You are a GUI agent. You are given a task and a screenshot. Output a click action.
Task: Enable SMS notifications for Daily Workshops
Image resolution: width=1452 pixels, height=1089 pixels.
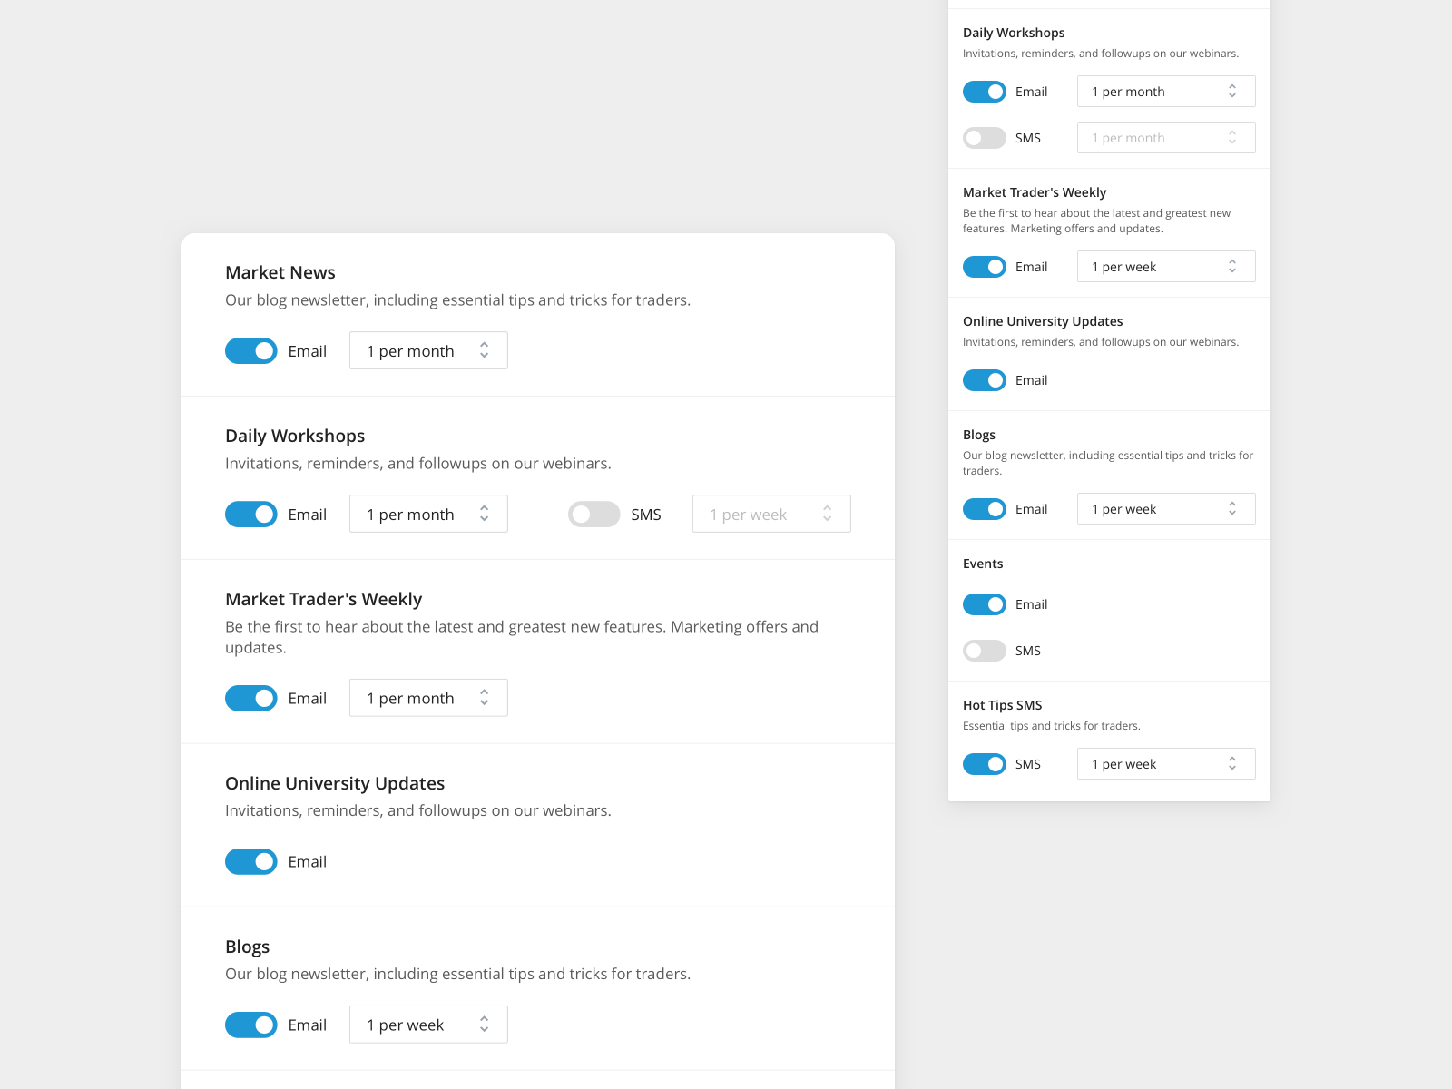pos(594,514)
